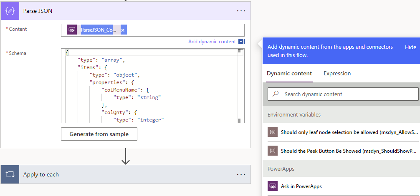
Task: Select the Ask in PowerApps item
Action: click(343, 186)
